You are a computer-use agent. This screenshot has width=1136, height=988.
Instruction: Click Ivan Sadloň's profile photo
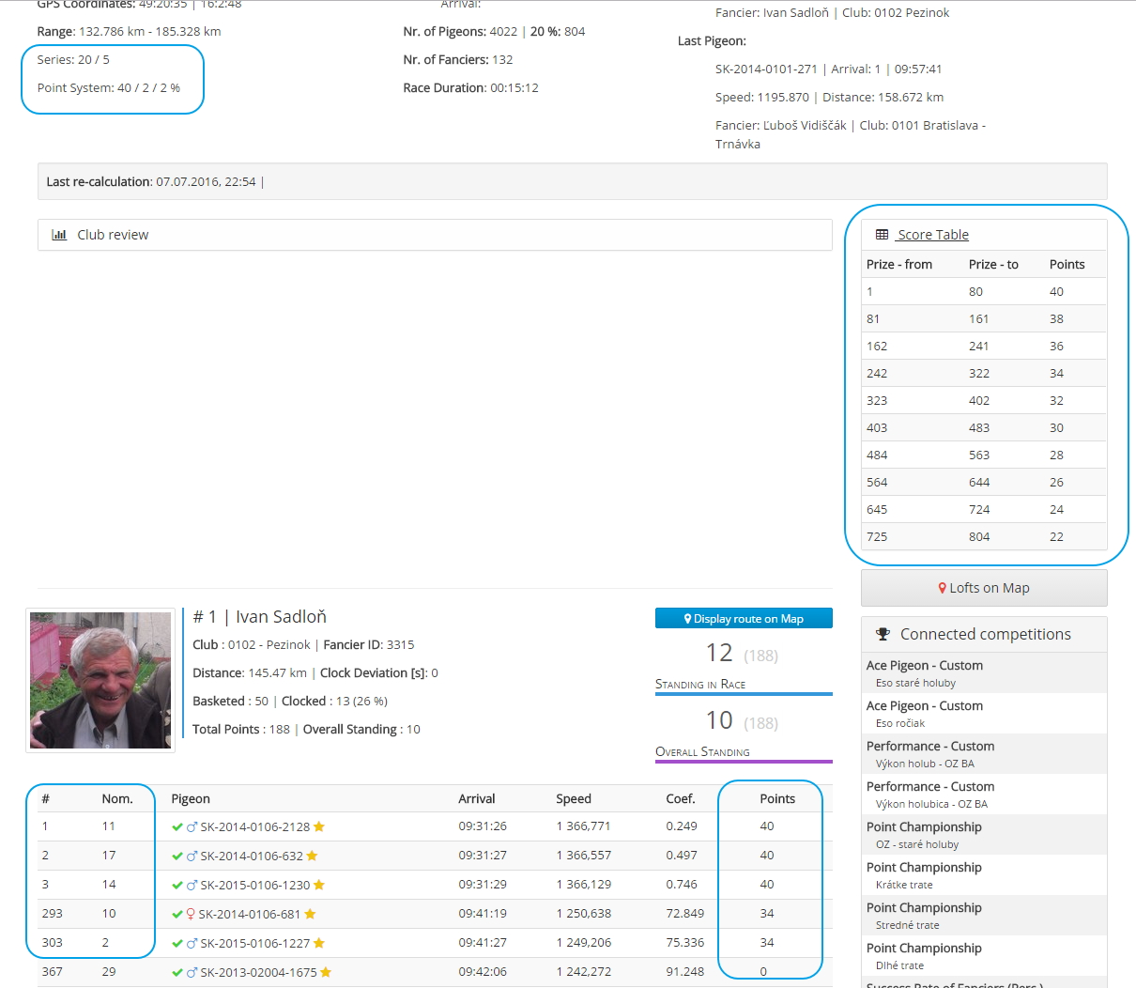click(x=100, y=680)
